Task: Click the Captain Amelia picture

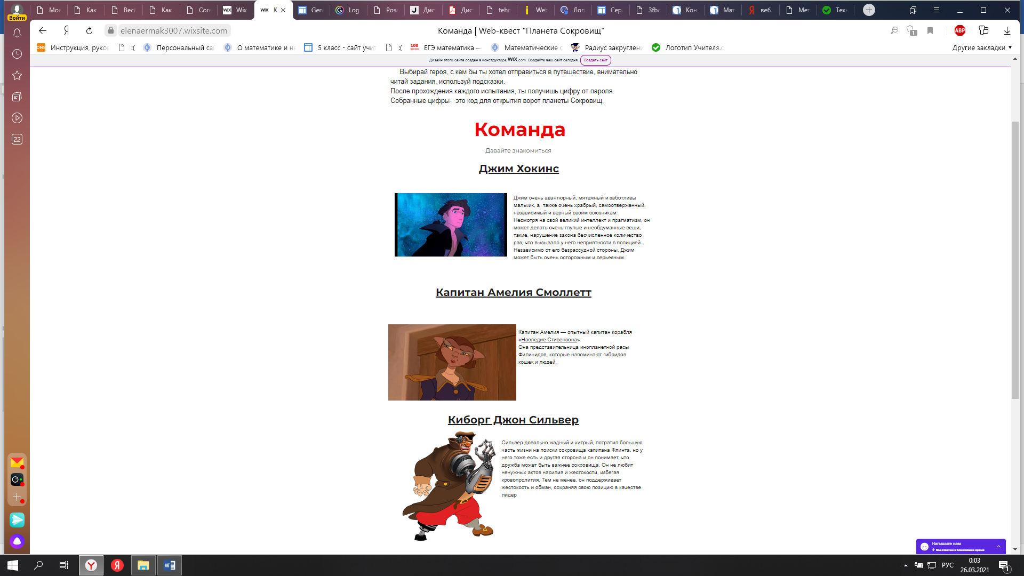Action: tap(452, 362)
